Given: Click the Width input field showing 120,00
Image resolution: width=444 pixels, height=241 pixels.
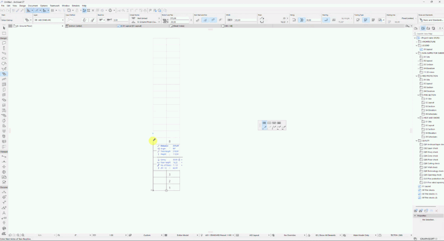Looking at the screenshot, I should (x=245, y=20).
